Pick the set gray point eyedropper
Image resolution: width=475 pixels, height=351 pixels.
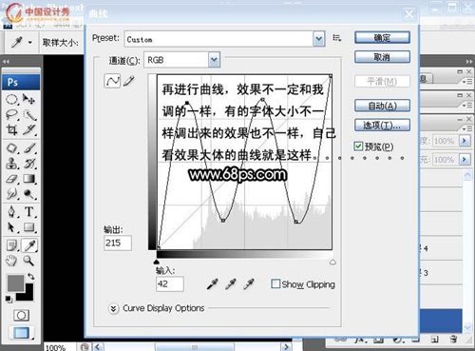tap(231, 283)
